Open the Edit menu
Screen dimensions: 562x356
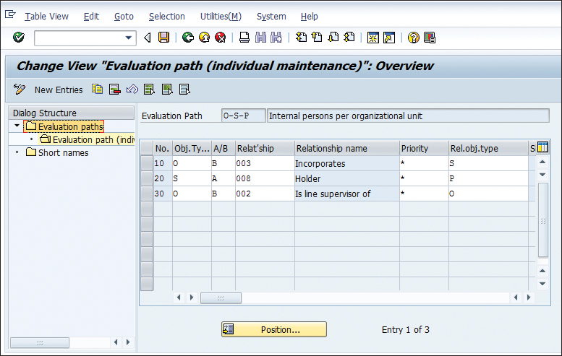(91, 17)
